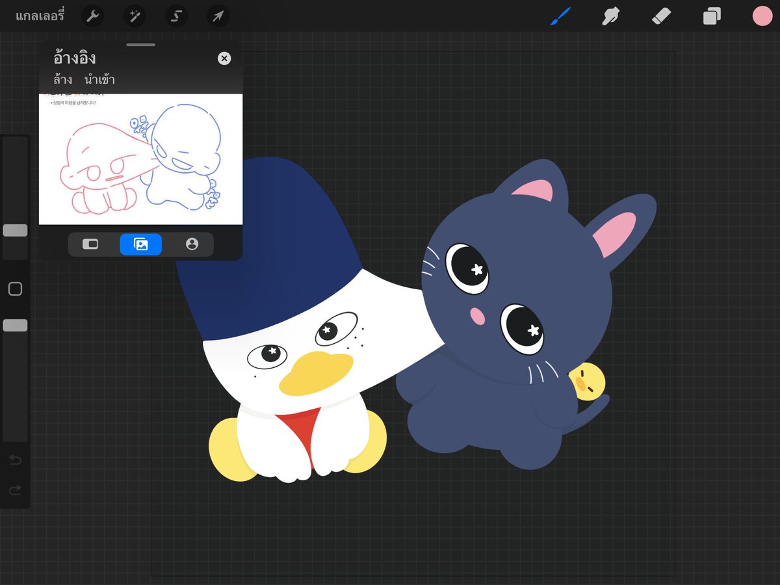Select the Brush paint tool
Screen dimensions: 780x585
560,16
